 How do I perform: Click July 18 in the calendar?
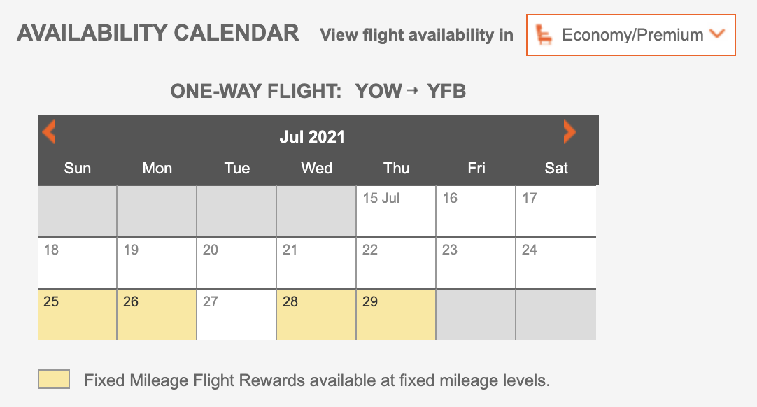[x=77, y=262]
